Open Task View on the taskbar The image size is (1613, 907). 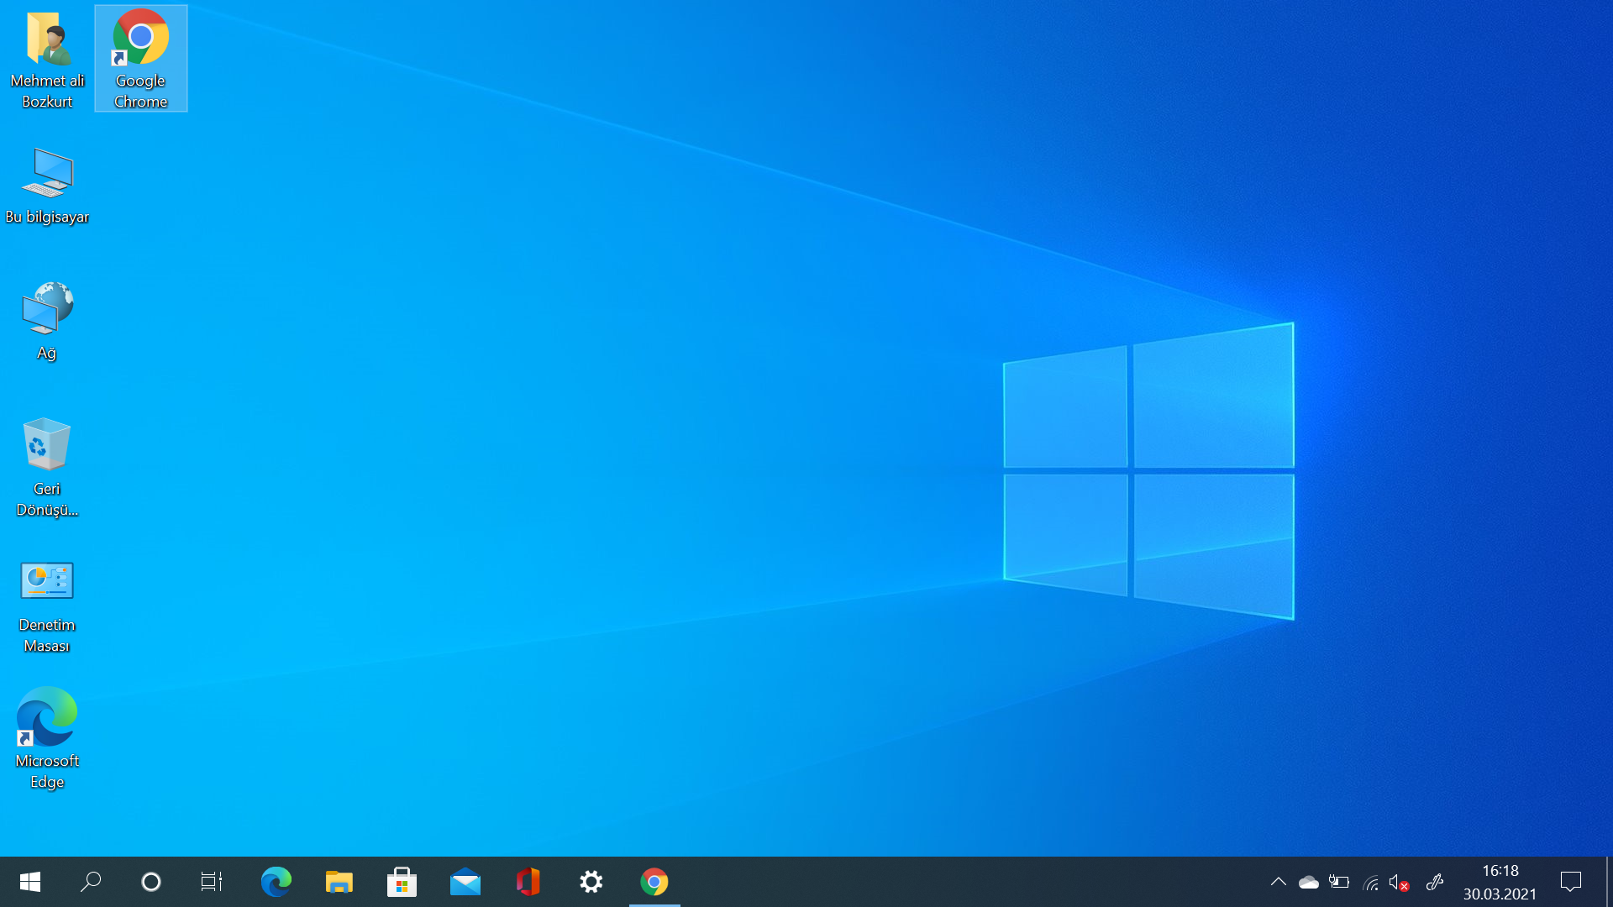[212, 882]
